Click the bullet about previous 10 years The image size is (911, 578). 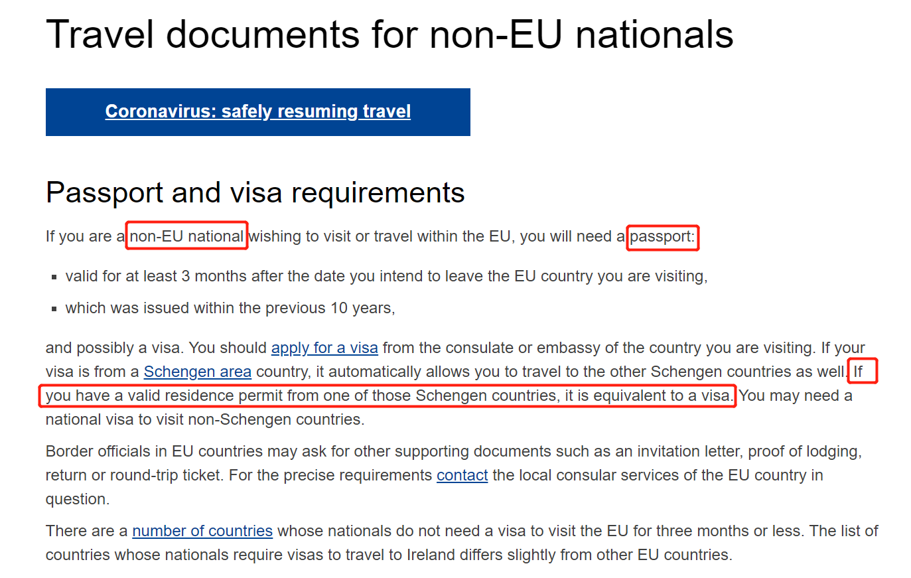(x=230, y=308)
